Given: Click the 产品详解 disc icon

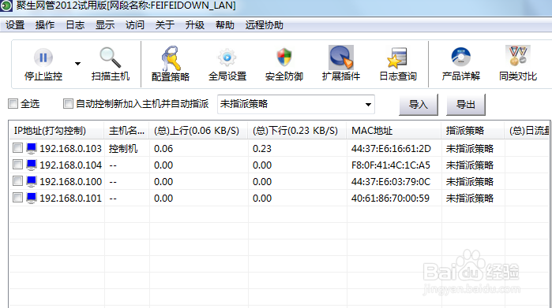Looking at the screenshot, I should [461, 57].
